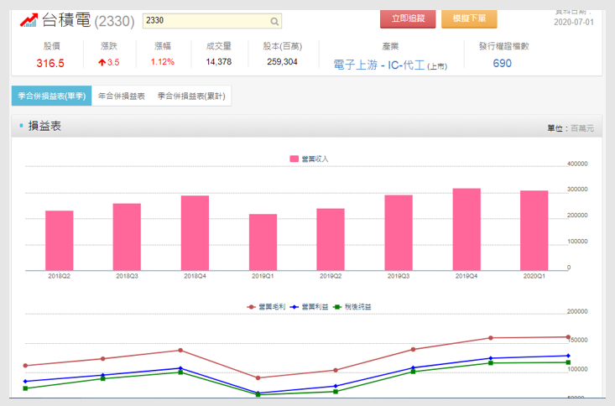
Task: Click the 立即追蹤 red button
Action: [x=408, y=18]
